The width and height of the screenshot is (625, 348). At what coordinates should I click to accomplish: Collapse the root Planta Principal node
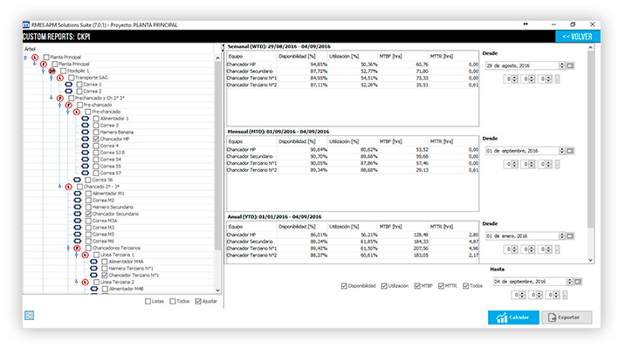coord(26,58)
